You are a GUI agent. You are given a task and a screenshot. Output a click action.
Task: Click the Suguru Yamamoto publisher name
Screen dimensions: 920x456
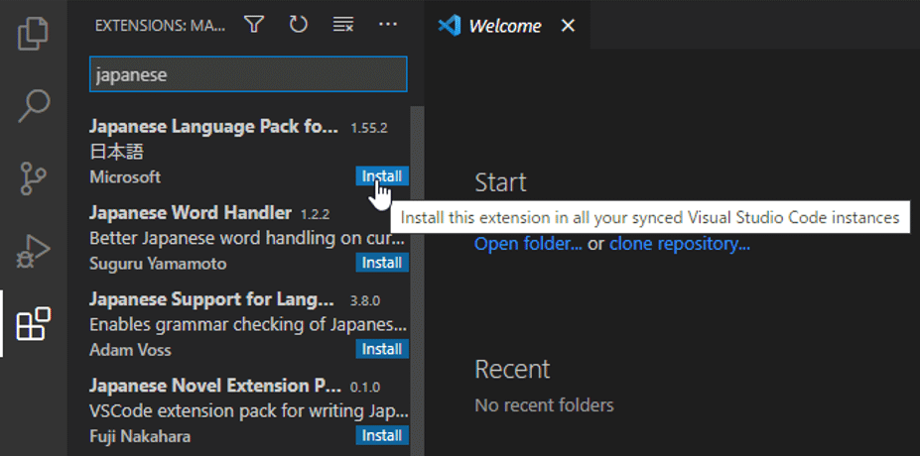tap(158, 264)
